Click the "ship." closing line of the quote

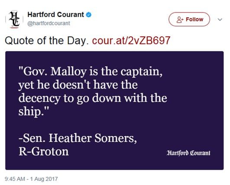click(33, 112)
